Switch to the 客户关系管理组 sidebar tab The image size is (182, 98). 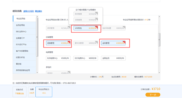click(x=24, y=51)
